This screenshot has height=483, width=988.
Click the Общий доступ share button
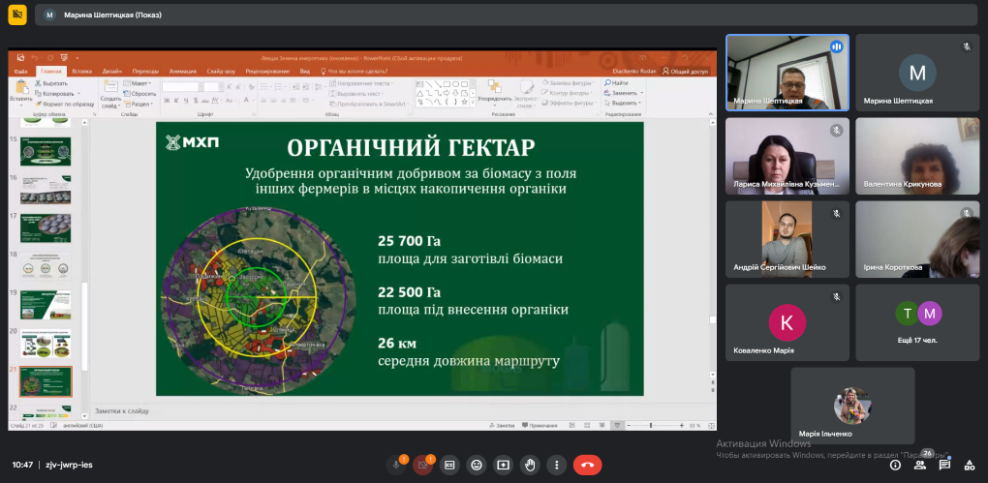coord(685,72)
